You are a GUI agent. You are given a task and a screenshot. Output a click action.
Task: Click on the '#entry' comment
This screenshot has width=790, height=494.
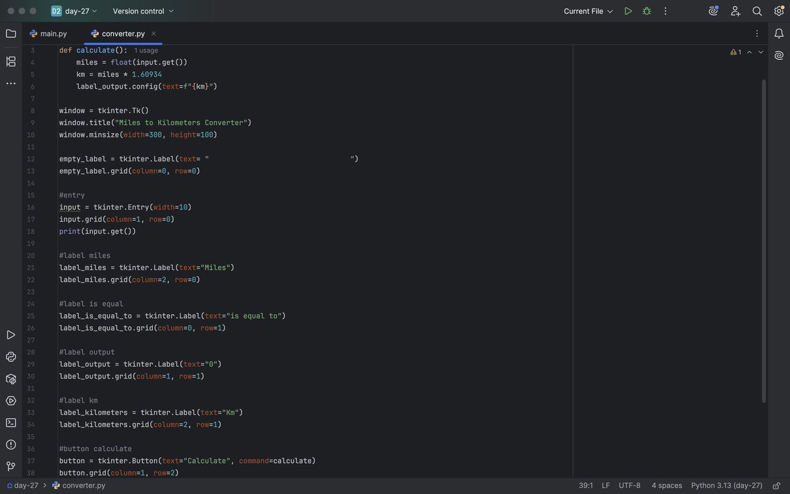click(72, 195)
